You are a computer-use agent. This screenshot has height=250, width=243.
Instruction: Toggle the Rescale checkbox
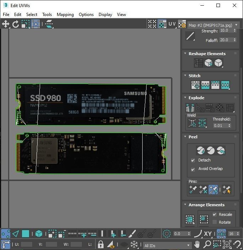click(215, 214)
